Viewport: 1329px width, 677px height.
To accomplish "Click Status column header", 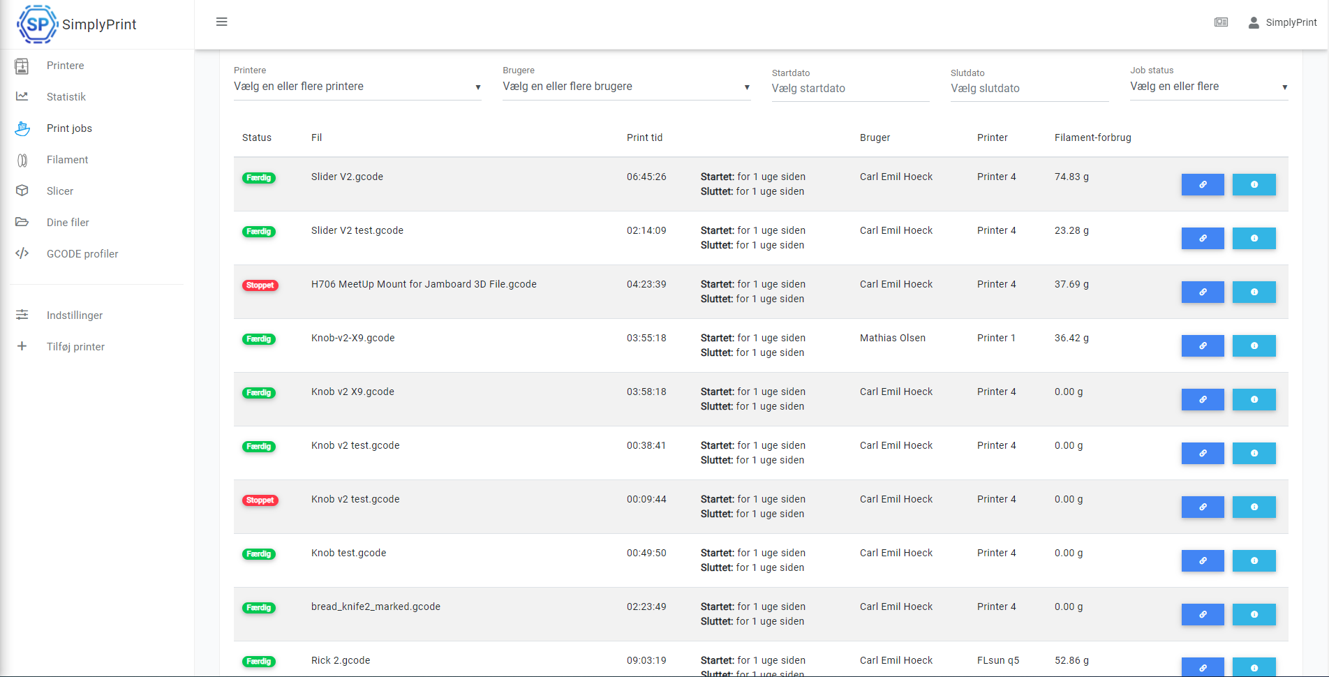I will (257, 137).
